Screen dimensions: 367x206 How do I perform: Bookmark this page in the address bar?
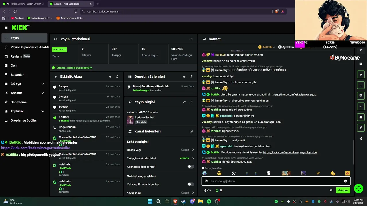point(76,11)
